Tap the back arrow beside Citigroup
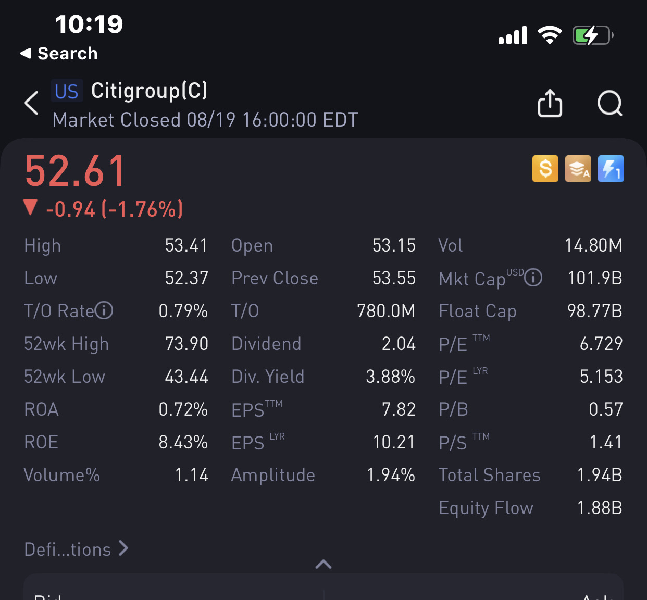 click(x=32, y=103)
